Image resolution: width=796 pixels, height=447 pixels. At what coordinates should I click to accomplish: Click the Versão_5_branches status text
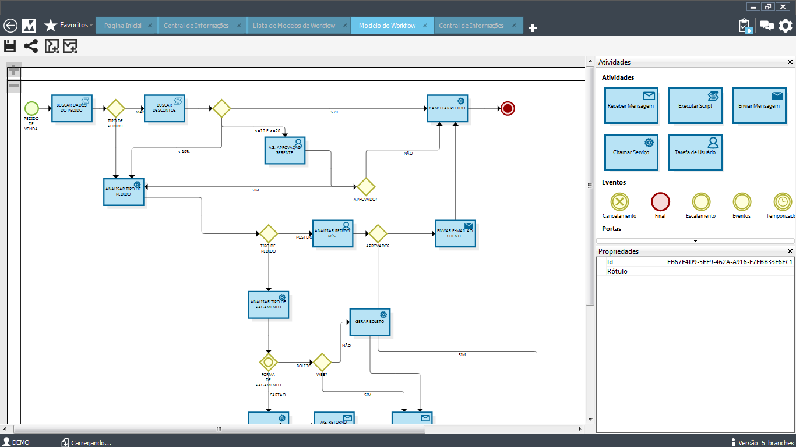pos(762,442)
